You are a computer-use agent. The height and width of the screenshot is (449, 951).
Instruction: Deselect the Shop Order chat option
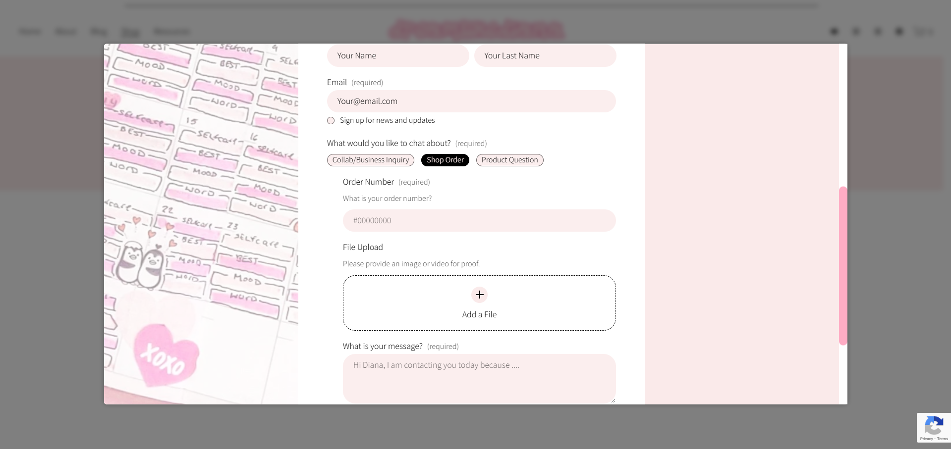point(445,160)
